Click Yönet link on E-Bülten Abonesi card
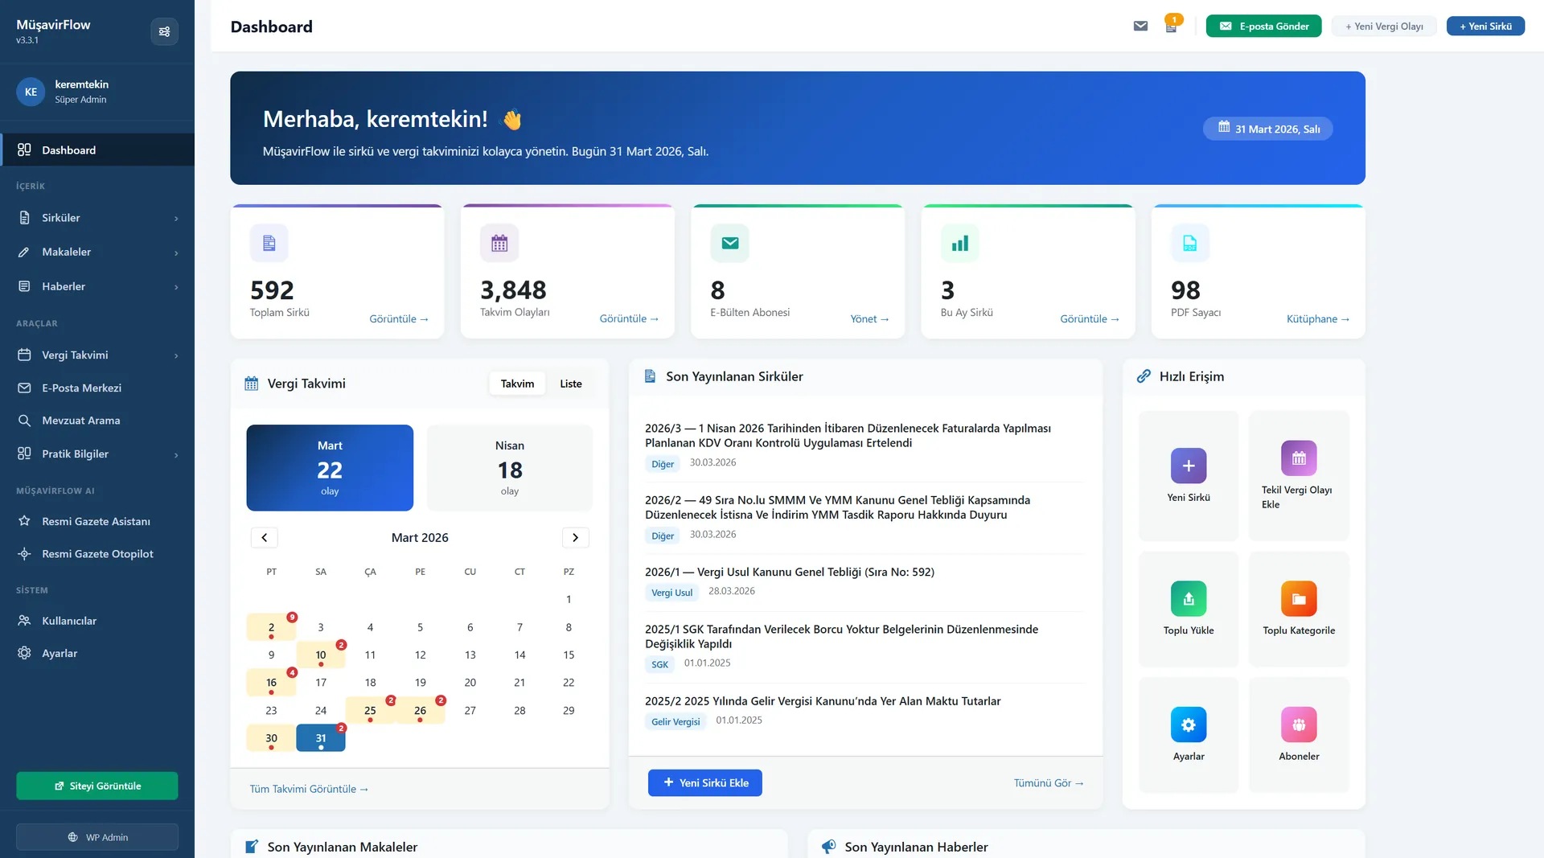The image size is (1544, 858). click(x=869, y=319)
